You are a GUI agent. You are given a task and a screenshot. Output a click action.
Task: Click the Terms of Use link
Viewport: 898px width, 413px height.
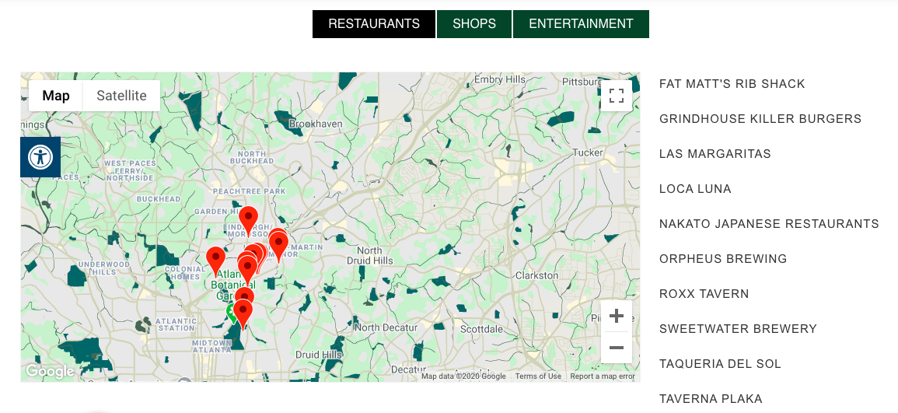(538, 376)
